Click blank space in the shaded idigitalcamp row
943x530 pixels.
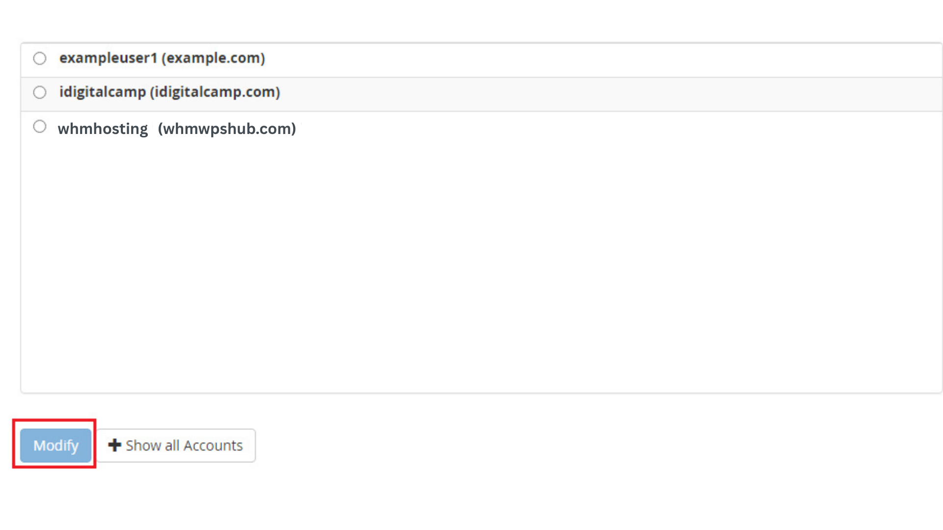pyautogui.click(x=589, y=93)
